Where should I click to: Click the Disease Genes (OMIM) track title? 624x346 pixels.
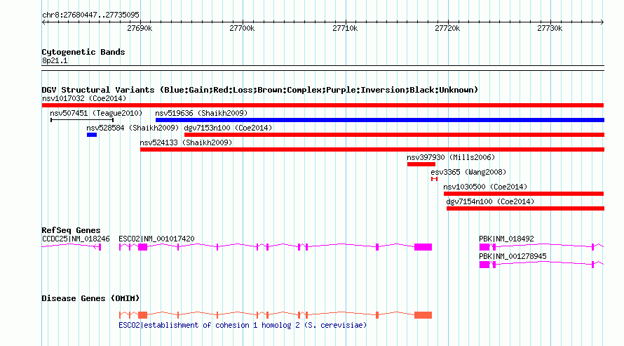point(90,298)
